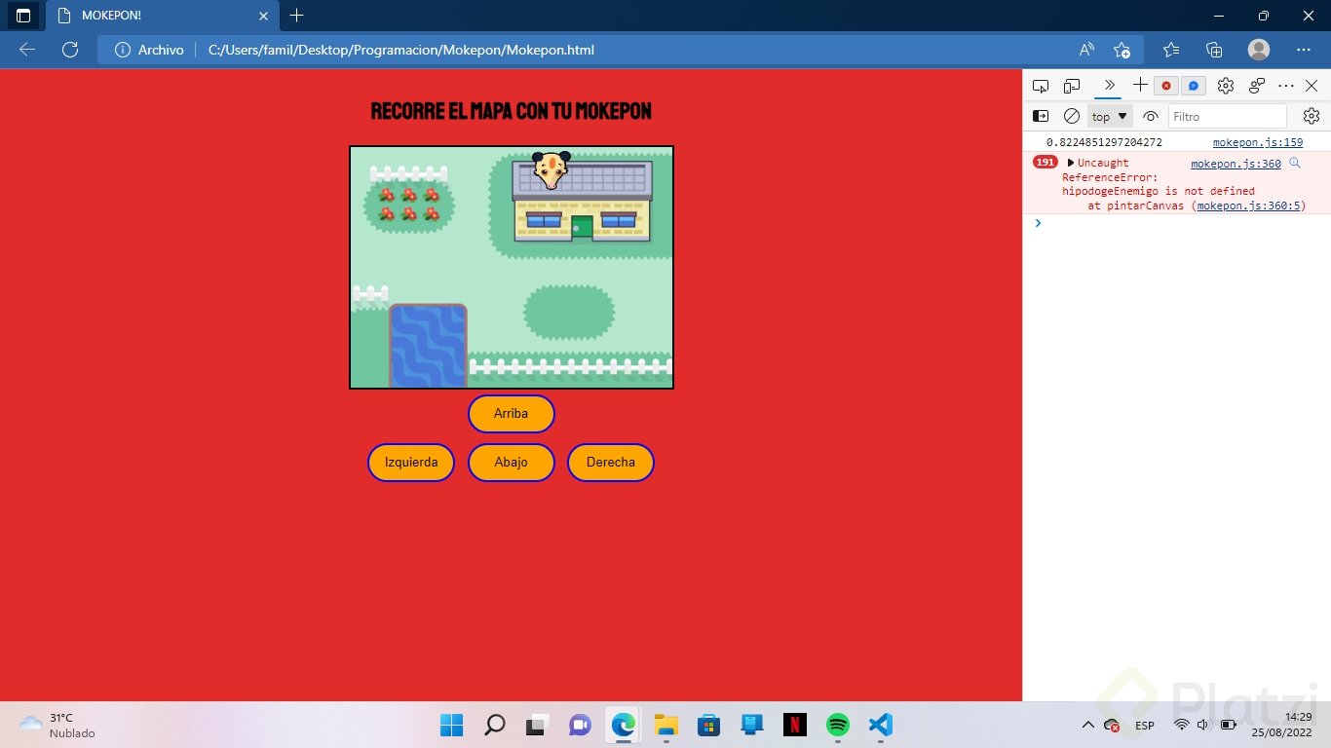Open Windows Search from the taskbar
Screen dimensions: 1331x748
(x=495, y=725)
